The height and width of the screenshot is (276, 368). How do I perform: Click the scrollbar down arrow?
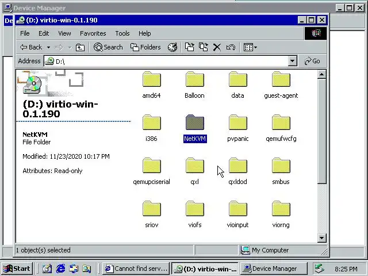pos(322,238)
